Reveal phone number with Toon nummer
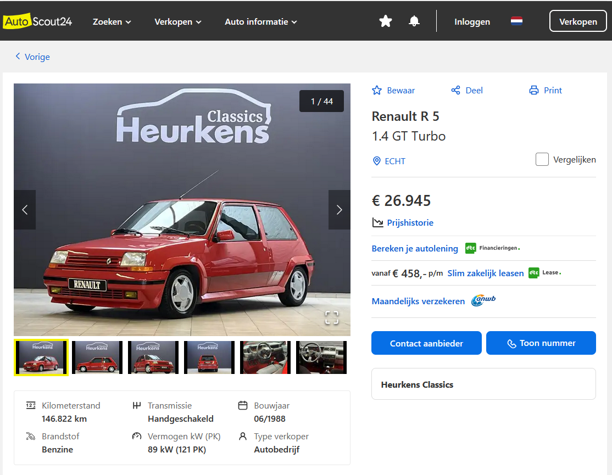The image size is (612, 475). pos(541,343)
